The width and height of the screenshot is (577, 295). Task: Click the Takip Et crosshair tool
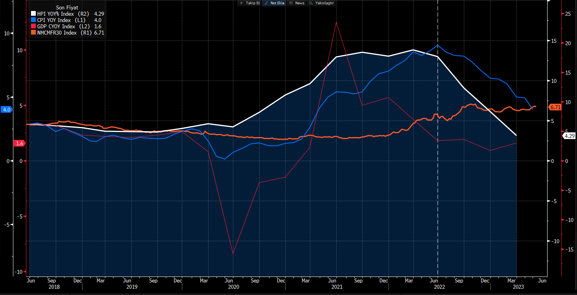(249, 3)
